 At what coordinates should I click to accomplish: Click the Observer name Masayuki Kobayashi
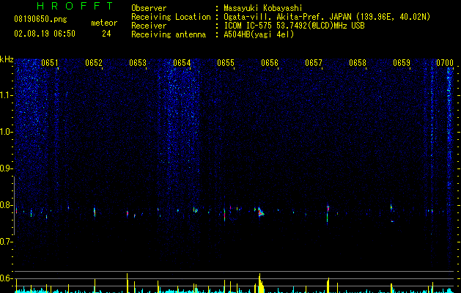262,8
